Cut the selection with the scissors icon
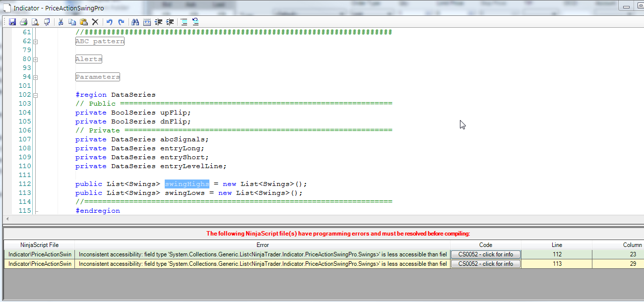The image size is (644, 302). pyautogui.click(x=61, y=22)
